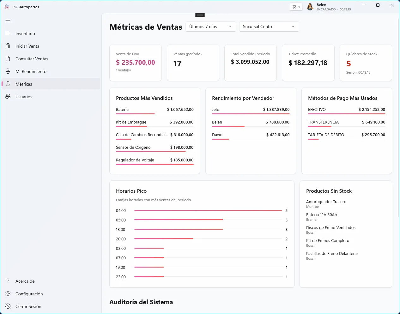
Task: Open Acerca de page
Action: tap(51, 281)
